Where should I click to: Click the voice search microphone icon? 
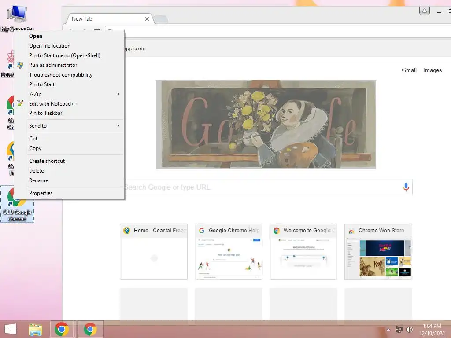[x=406, y=187]
